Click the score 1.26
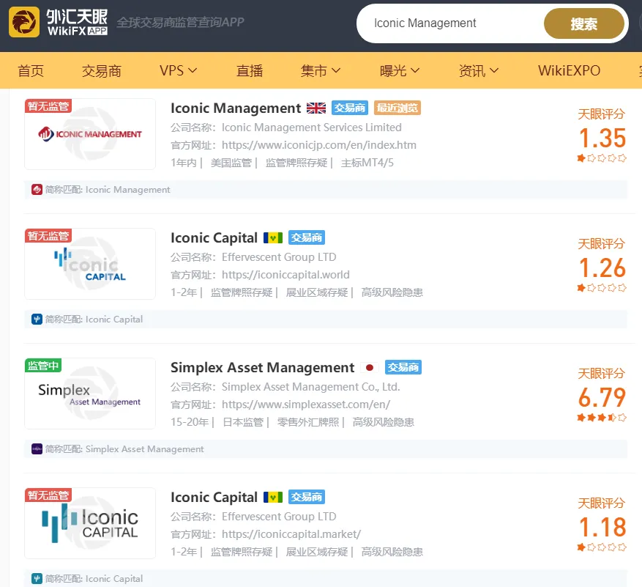 602,267
